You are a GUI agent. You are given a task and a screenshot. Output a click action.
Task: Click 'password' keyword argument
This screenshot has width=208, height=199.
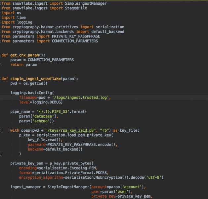[x=36, y=145]
